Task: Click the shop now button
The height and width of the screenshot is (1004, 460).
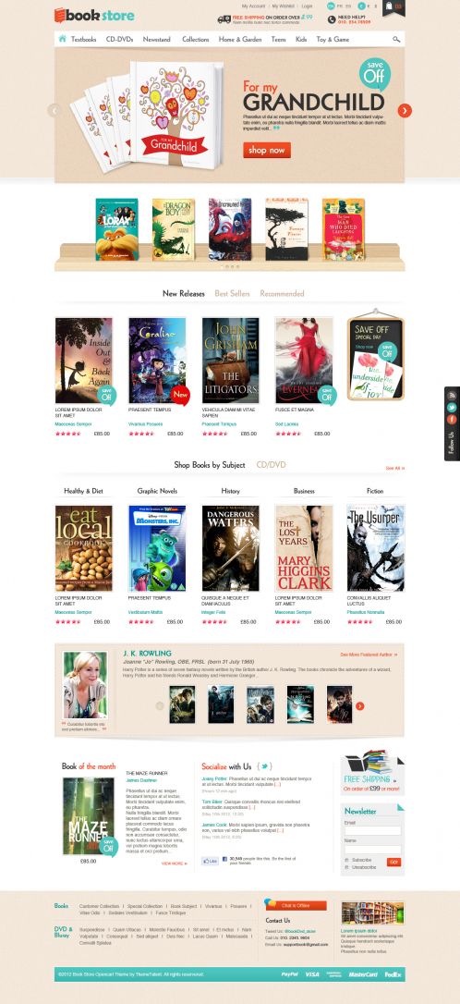Action: tap(267, 150)
